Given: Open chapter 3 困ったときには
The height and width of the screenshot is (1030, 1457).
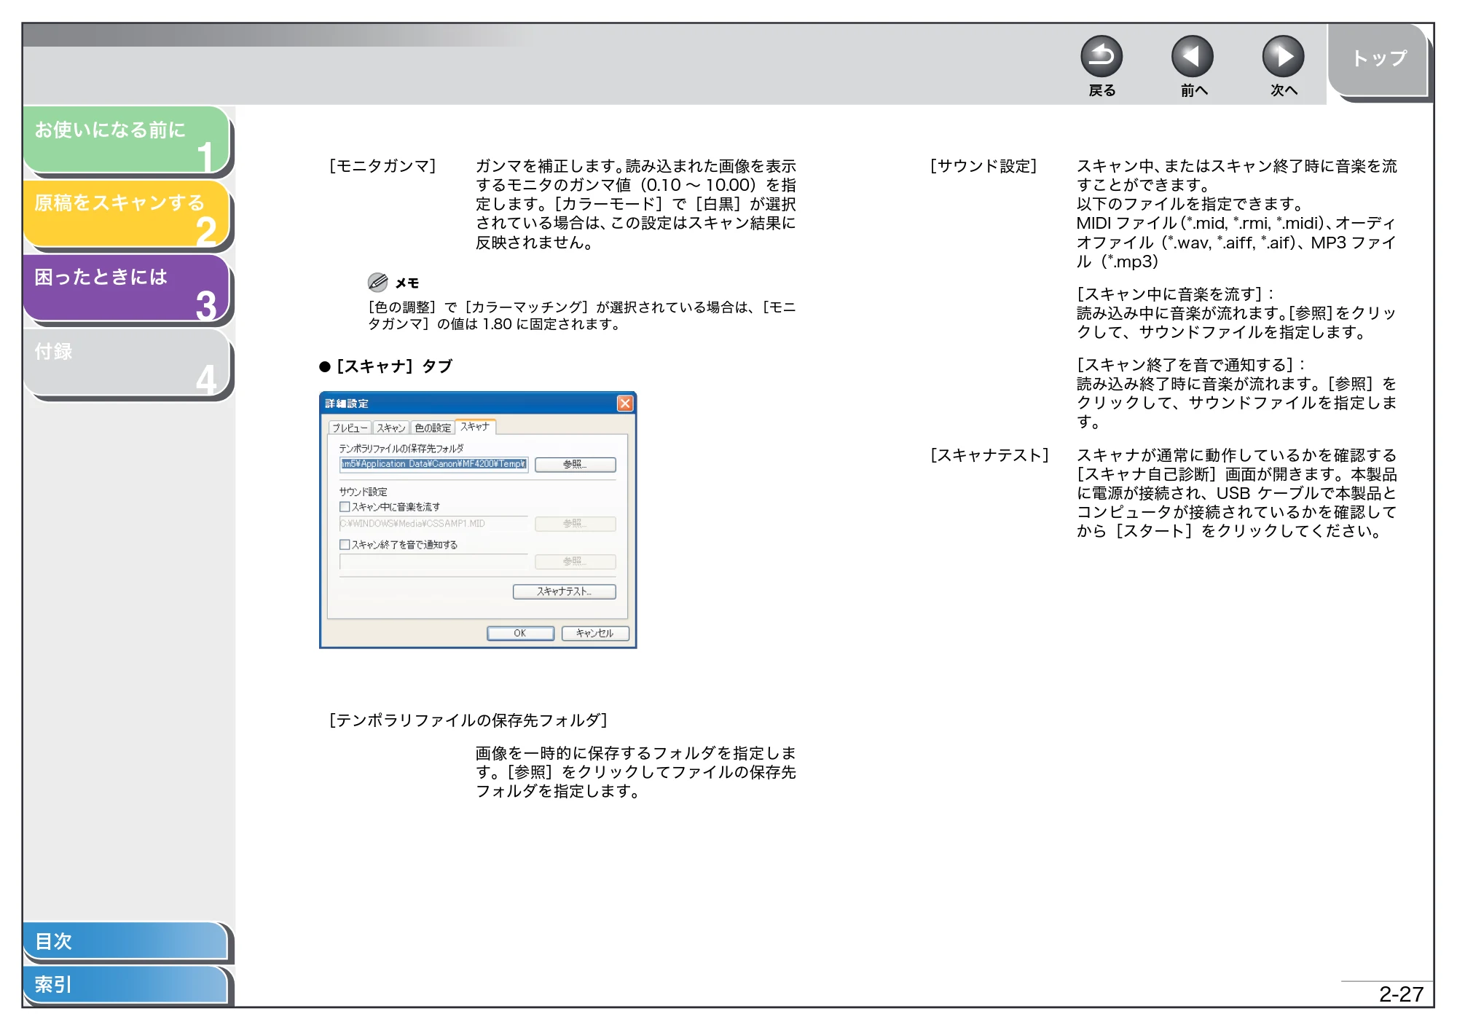Looking at the screenshot, I should click(x=127, y=288).
